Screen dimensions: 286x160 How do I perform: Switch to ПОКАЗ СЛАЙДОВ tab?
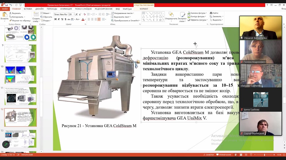click(x=83, y=9)
